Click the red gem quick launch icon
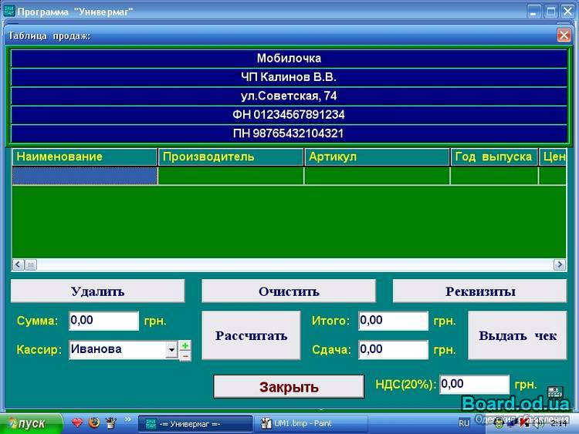 (x=77, y=422)
